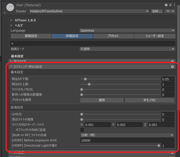Open the three-dot material context menu
This screenshot has height=157, width=180.
pos(174,5)
